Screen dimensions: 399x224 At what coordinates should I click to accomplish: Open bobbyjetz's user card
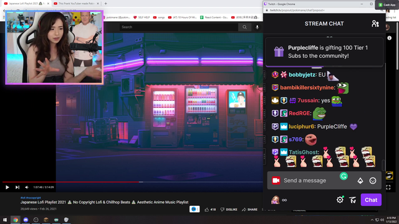click(x=302, y=75)
